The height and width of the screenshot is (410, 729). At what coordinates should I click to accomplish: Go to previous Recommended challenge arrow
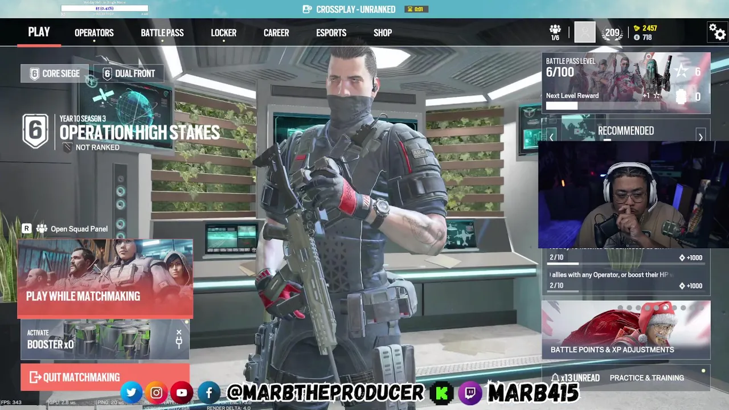coord(551,137)
